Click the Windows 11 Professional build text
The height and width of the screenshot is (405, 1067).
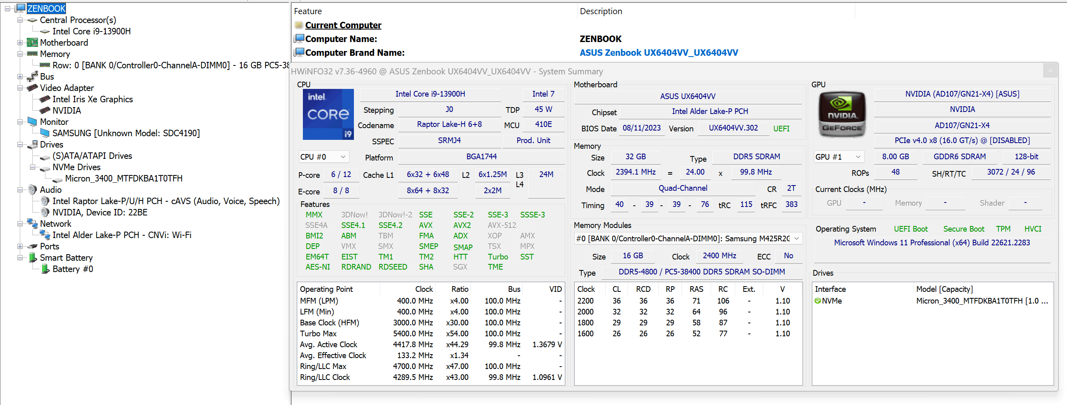tap(932, 243)
